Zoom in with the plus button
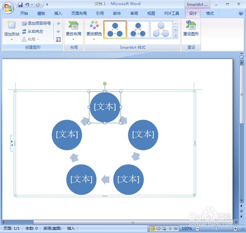Screen dimensions: 246x233 [235, 229]
